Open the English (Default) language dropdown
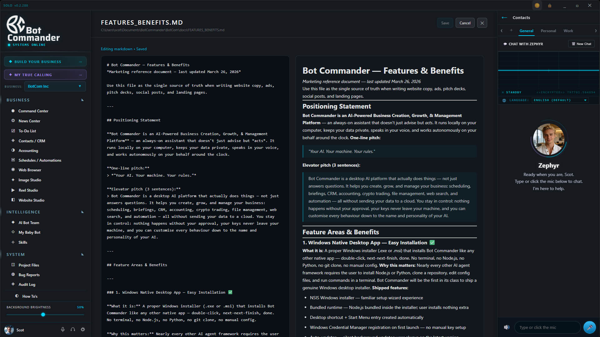Screen dimensions: 600x337 coord(560,100)
